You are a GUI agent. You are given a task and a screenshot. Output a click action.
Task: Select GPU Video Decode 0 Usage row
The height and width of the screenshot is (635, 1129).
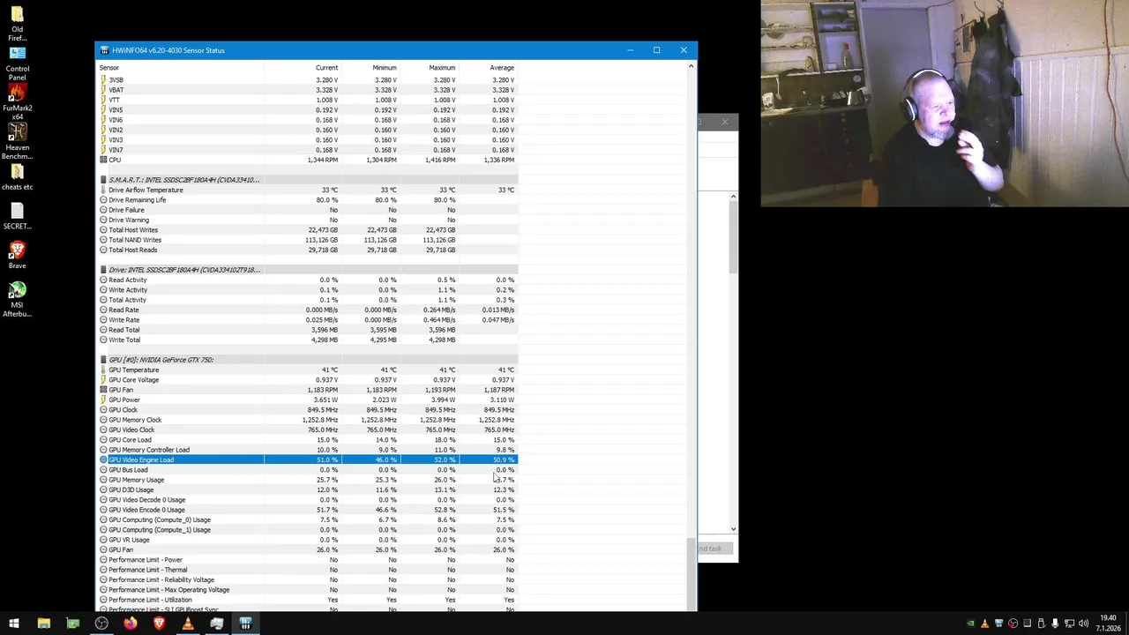(308, 500)
